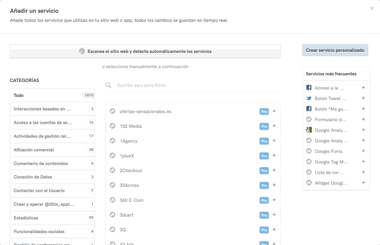380x245 pixels.
Task: Select ofertas-sensacionales.es from the list
Action: [x=145, y=111]
